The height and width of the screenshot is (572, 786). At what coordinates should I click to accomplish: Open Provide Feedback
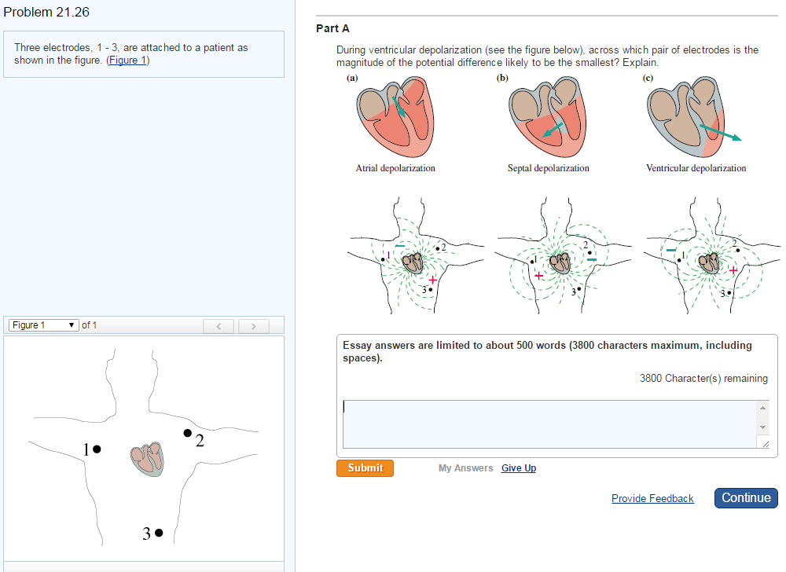(652, 498)
